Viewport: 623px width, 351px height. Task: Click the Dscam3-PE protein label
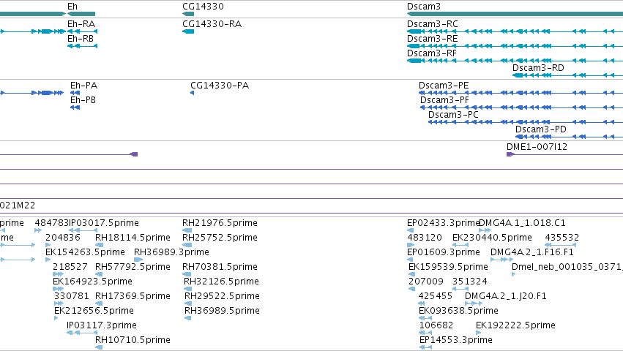[x=444, y=86]
